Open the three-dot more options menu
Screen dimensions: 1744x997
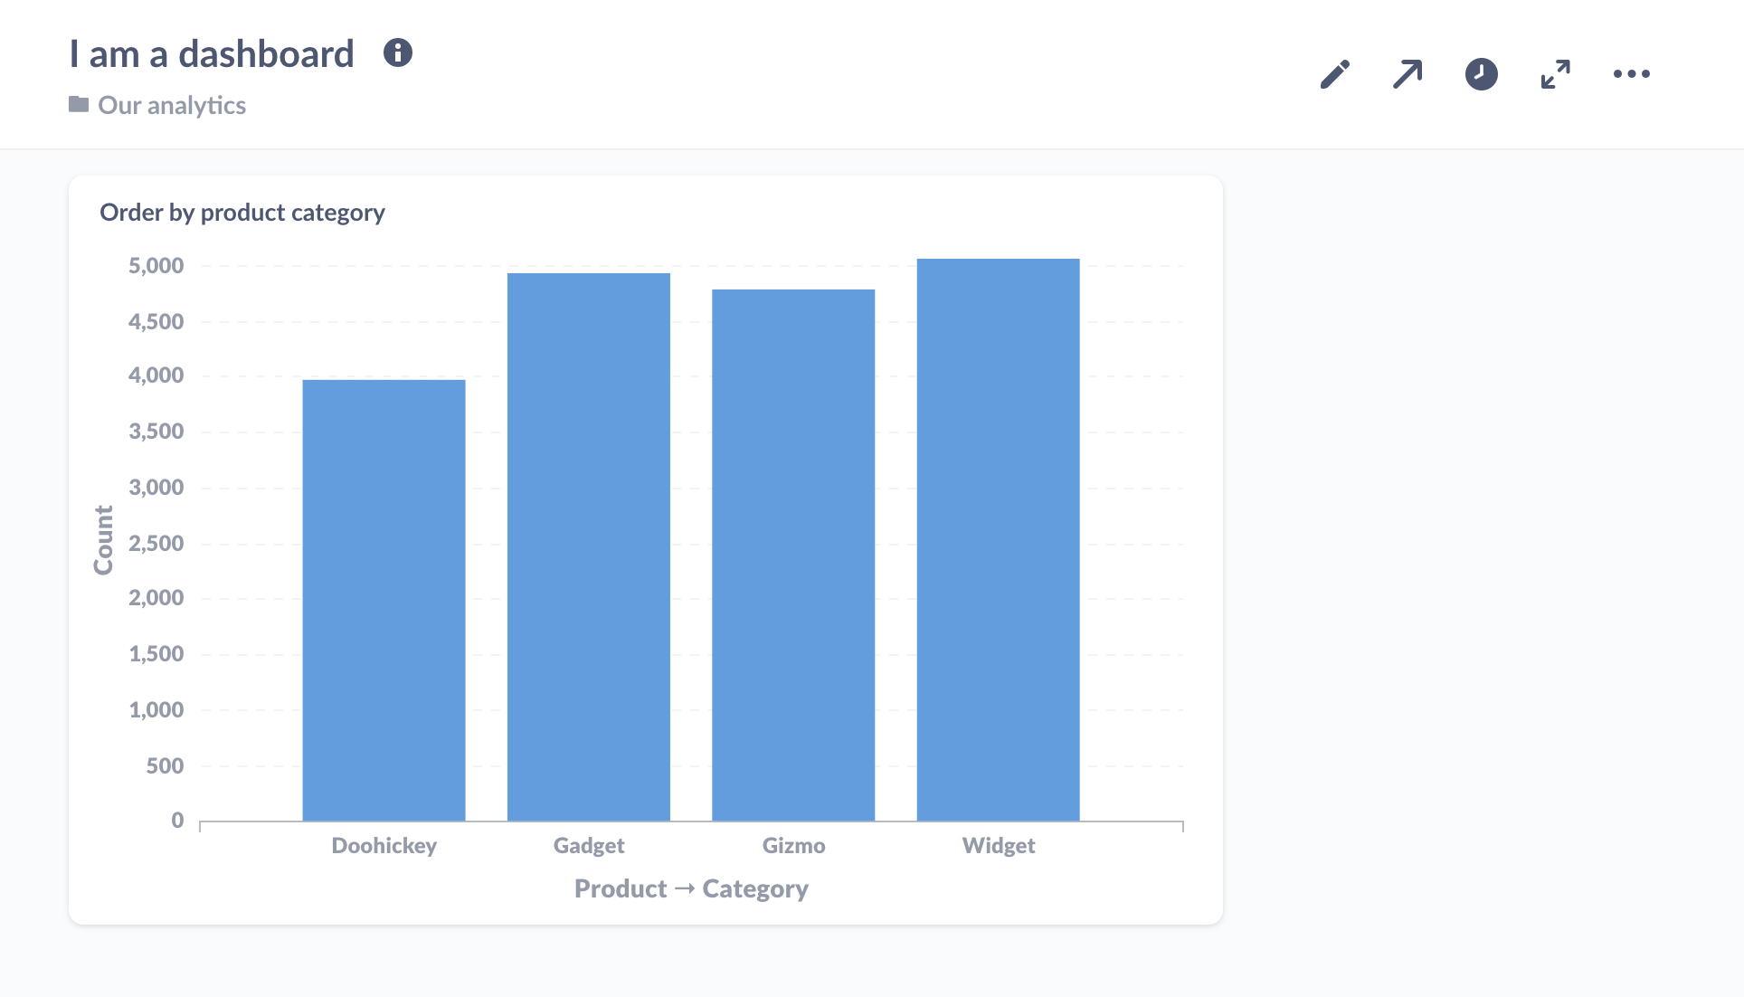coord(1631,74)
